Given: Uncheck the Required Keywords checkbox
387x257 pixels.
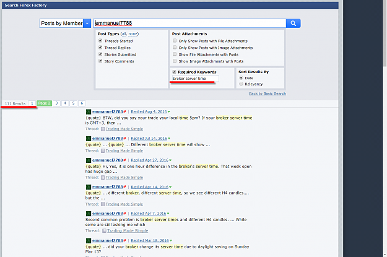Looking at the screenshot, I should [174, 72].
